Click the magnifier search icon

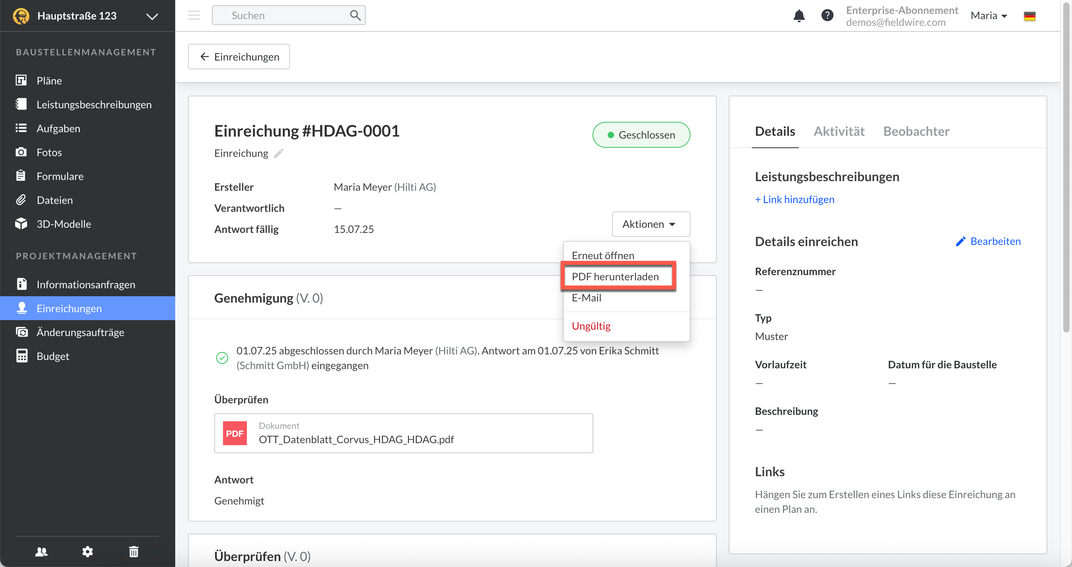tap(355, 16)
